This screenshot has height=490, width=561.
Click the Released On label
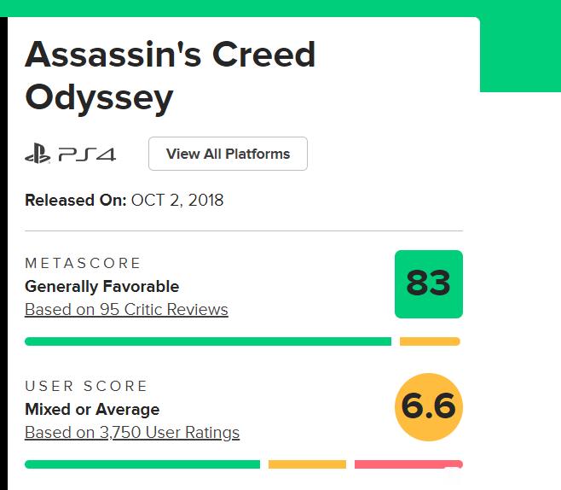point(76,201)
